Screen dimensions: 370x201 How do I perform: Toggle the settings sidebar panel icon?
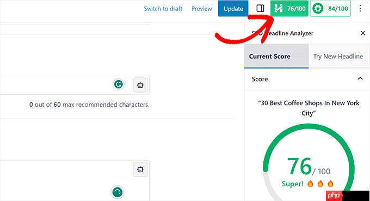coord(260,9)
